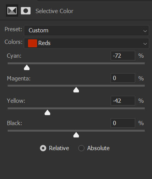Click the Preset dropdown chevron arrow
Screen dimensions: 152x179
coord(145,31)
